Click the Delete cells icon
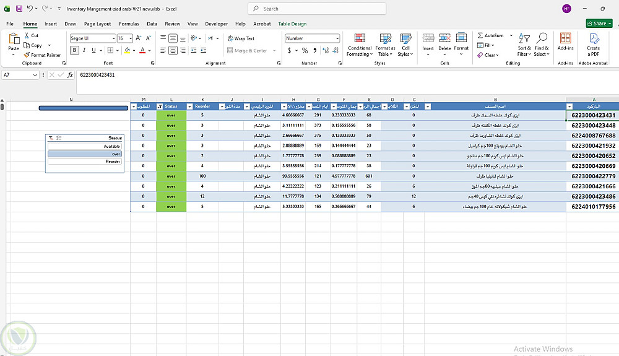619x356 pixels. [444, 38]
